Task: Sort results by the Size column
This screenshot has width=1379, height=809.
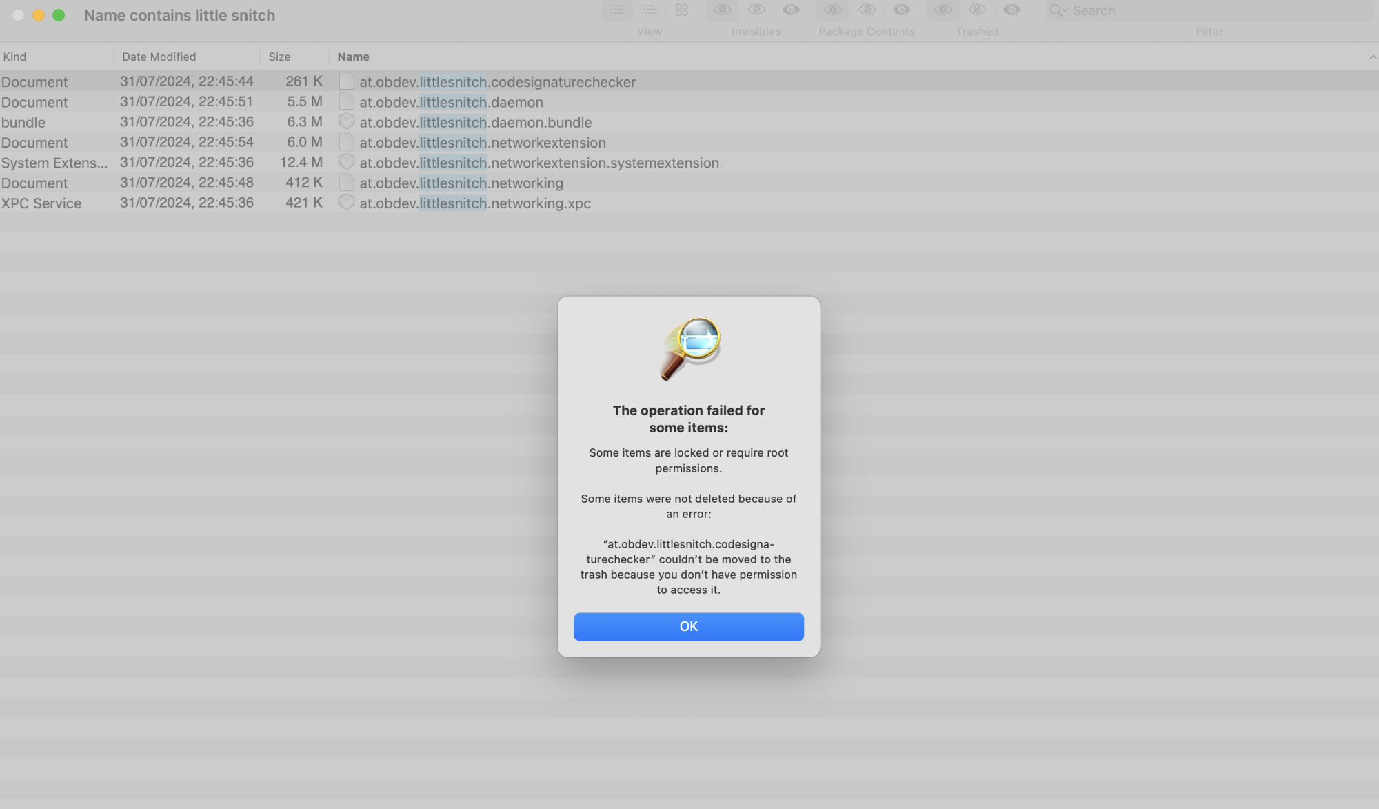Action: pyautogui.click(x=294, y=57)
